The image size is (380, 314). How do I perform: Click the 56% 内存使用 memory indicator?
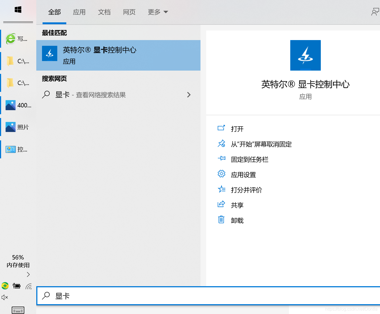tap(18, 261)
